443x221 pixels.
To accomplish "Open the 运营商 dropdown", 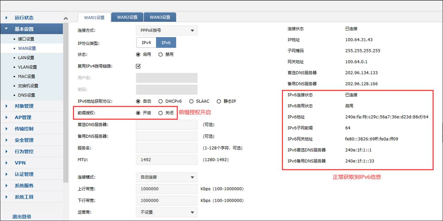I will click(166, 212).
